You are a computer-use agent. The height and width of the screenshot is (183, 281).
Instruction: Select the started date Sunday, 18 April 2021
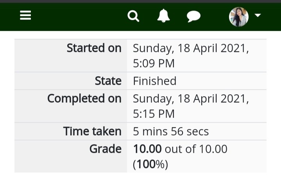click(x=191, y=48)
